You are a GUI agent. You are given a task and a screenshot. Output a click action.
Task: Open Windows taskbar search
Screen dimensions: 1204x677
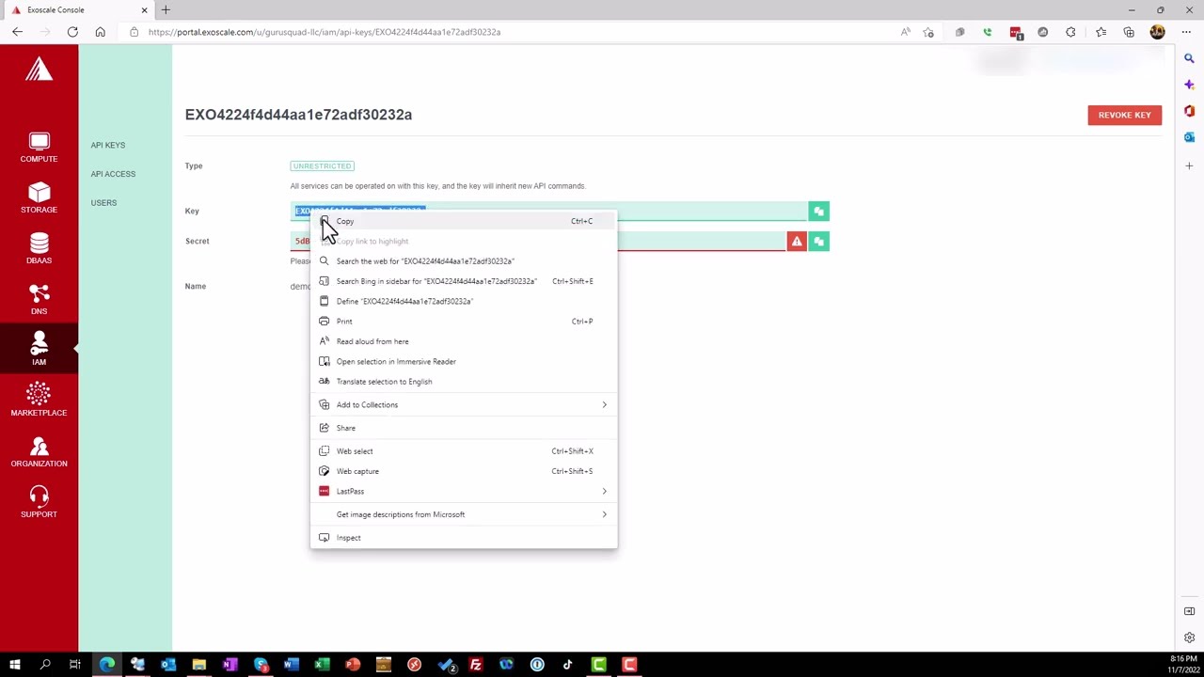[x=45, y=665]
